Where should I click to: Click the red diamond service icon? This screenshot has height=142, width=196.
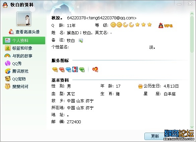click(x=62, y=70)
